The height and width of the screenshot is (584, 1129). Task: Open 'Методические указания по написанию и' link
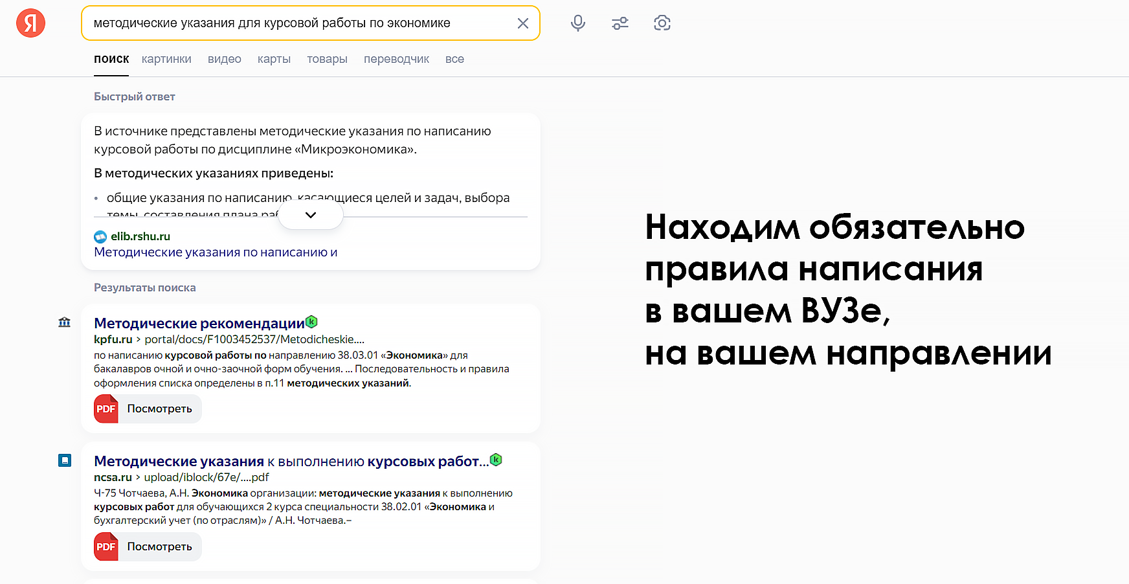click(x=216, y=252)
